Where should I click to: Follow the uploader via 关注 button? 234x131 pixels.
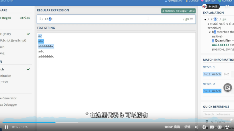pos(213,6)
